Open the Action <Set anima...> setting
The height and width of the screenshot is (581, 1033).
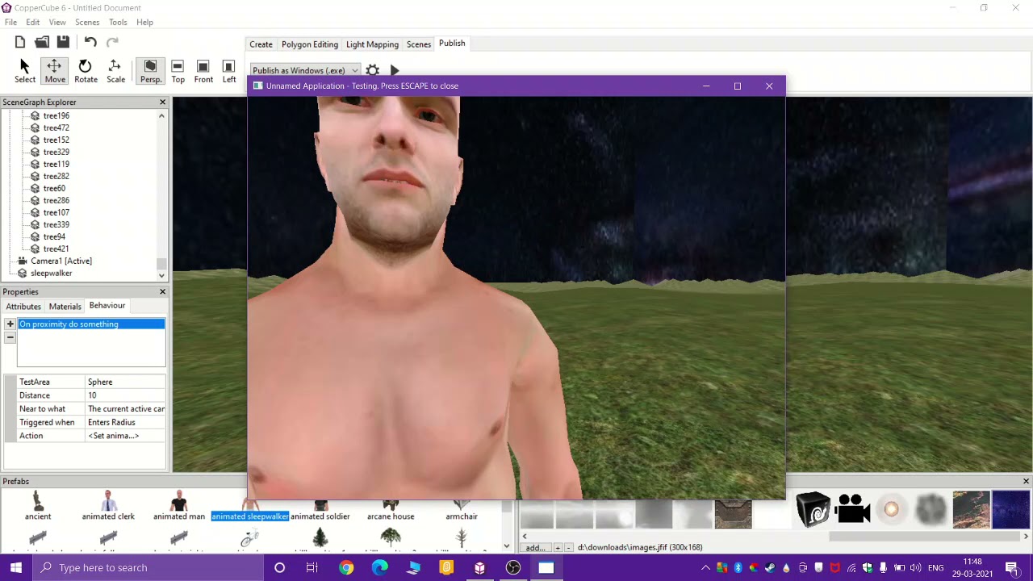point(125,436)
